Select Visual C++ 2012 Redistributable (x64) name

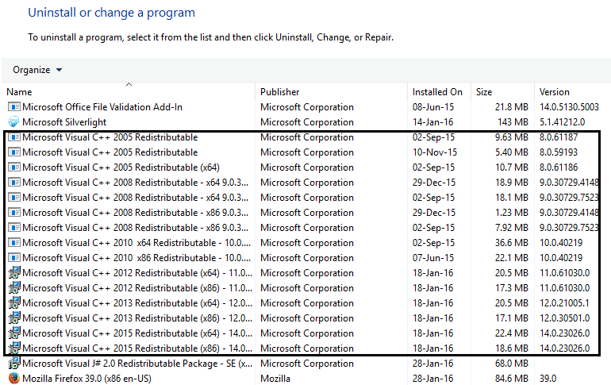click(x=137, y=273)
